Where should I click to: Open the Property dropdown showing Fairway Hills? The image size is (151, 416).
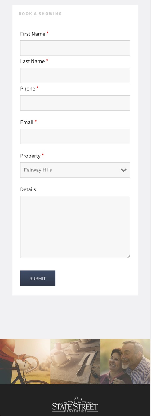point(75,170)
